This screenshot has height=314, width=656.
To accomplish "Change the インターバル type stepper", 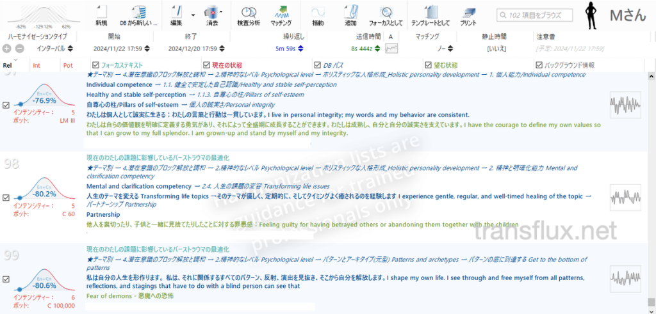I will (70, 49).
